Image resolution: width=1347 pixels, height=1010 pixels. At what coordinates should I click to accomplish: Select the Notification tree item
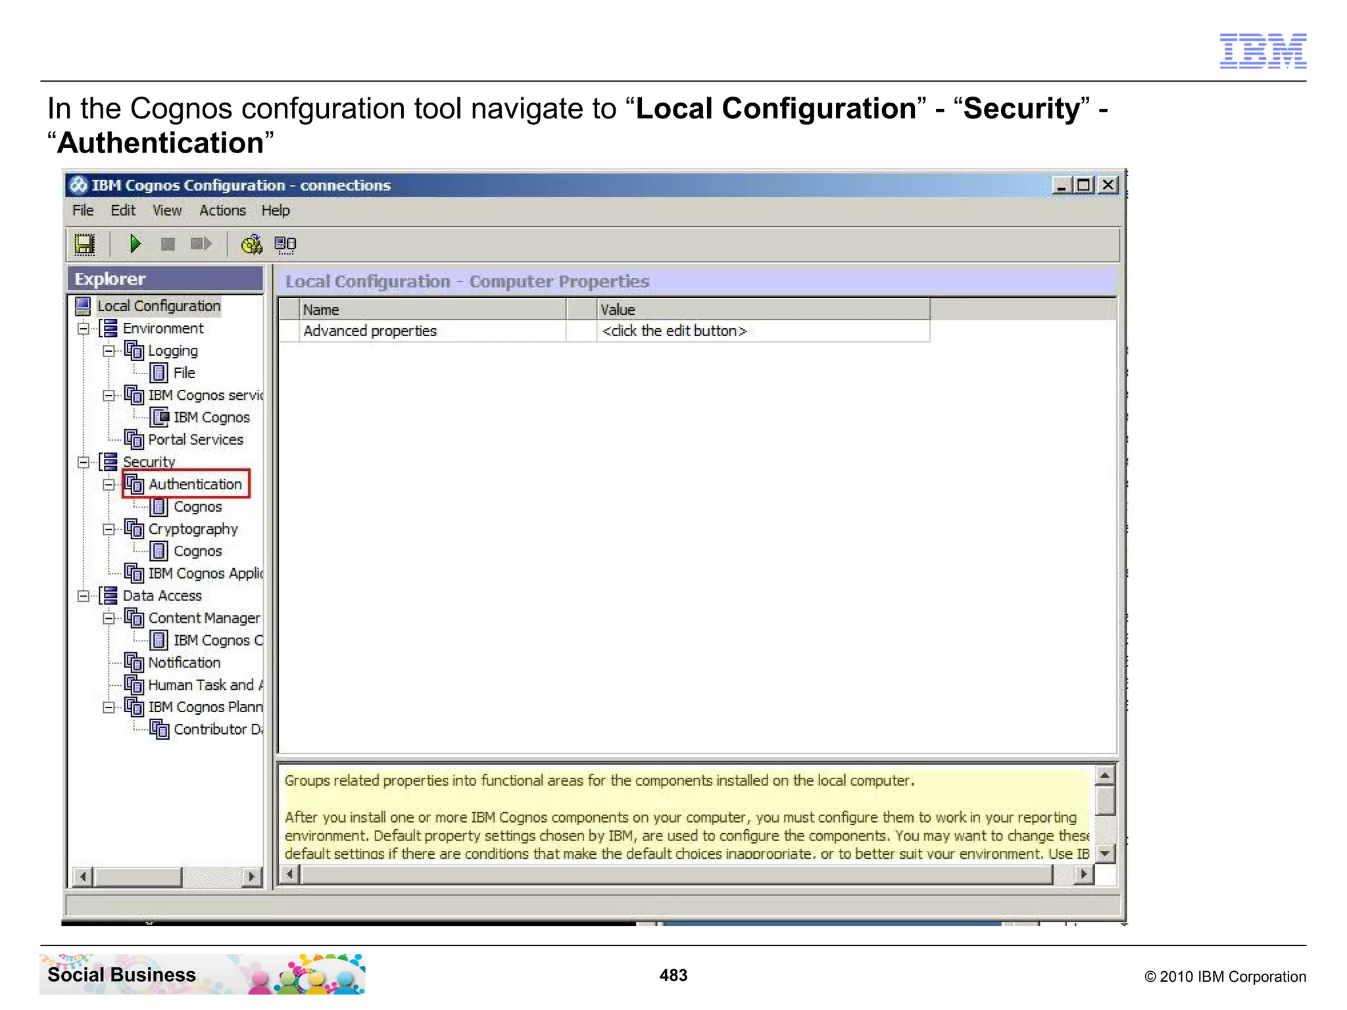click(x=184, y=662)
